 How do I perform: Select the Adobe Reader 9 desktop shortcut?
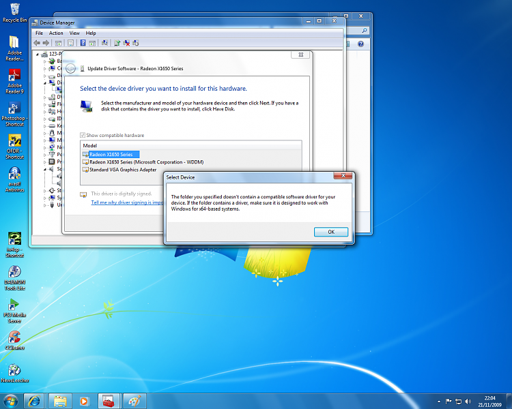15,81
